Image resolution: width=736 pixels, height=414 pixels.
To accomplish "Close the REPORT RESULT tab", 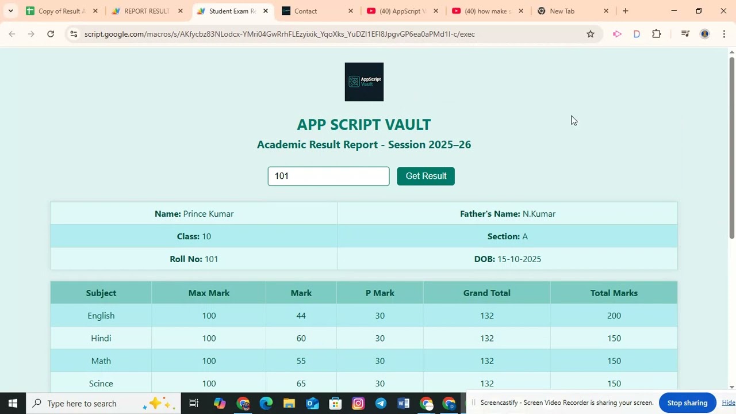I will click(x=181, y=11).
